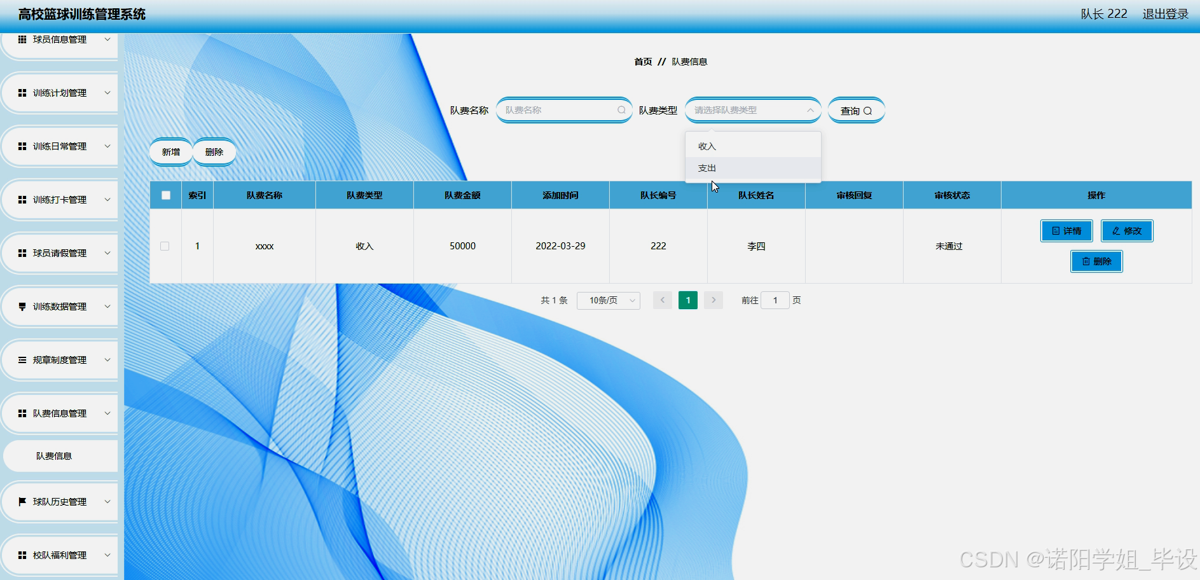Open 训练计划管理 in the sidebar

pyautogui.click(x=60, y=93)
